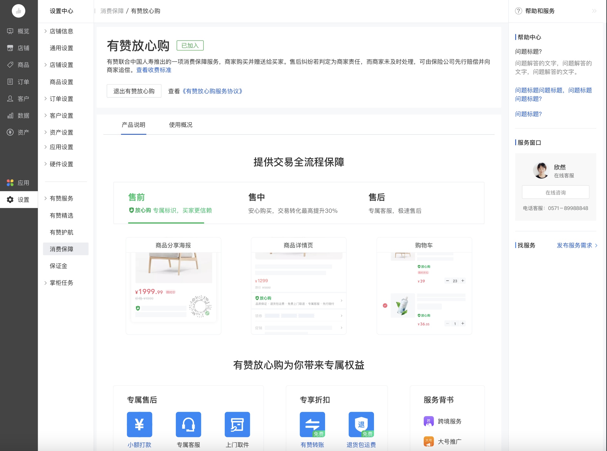Expand the 硬件设置 menu group
This screenshot has height=451, width=607.
pos(45,164)
